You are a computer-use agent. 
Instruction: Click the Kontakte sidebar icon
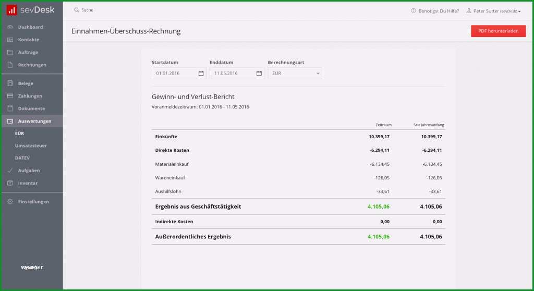coord(10,40)
